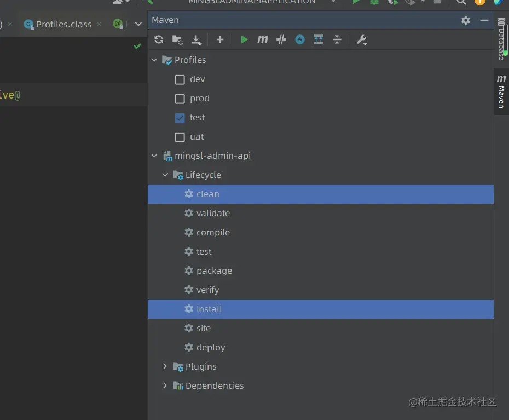Click Plugins folder icon
The image size is (509, 420).
178,367
